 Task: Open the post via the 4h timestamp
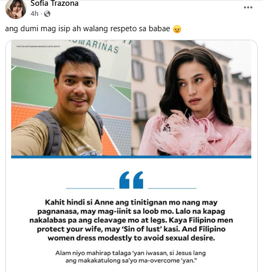click(34, 14)
